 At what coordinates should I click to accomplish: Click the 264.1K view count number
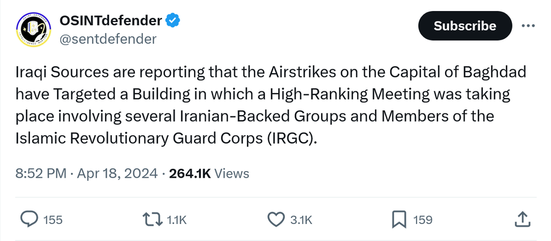pyautogui.click(x=190, y=174)
